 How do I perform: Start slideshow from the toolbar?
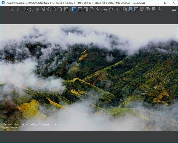coord(142,9)
